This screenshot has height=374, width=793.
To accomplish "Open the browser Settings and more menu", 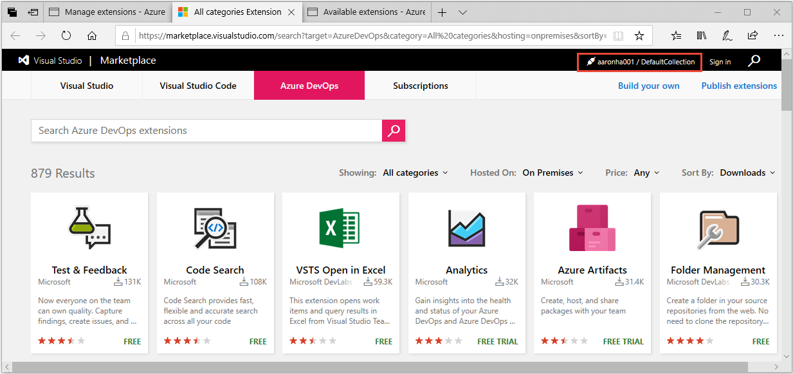I will click(778, 35).
